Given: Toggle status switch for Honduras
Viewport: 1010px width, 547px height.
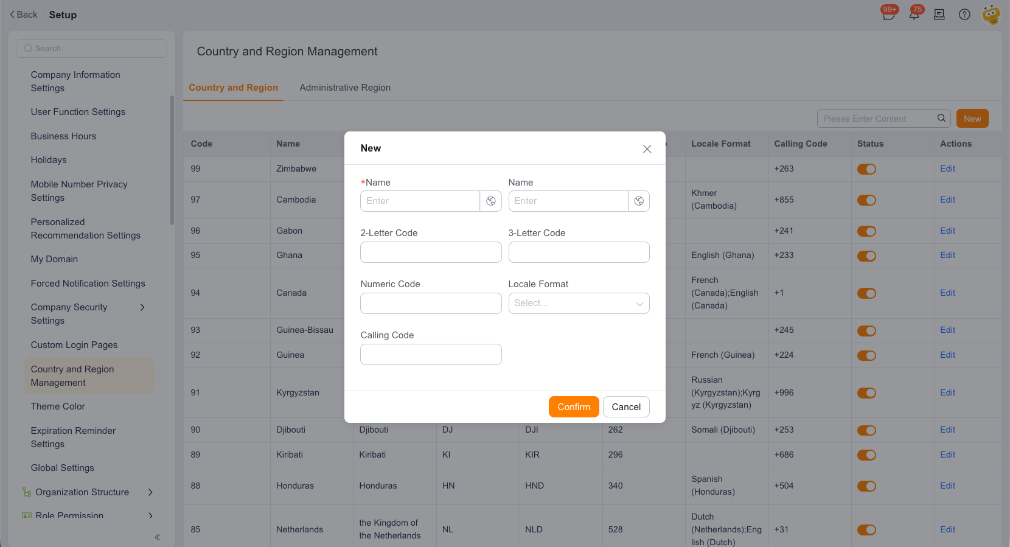Looking at the screenshot, I should (866, 486).
